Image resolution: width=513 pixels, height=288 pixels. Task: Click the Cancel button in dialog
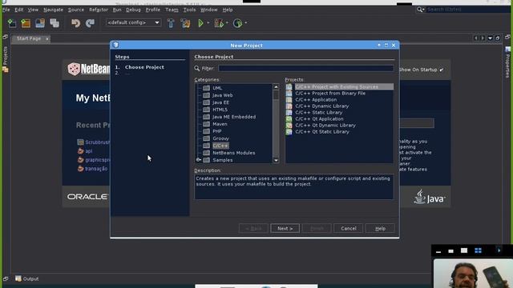pyautogui.click(x=349, y=228)
